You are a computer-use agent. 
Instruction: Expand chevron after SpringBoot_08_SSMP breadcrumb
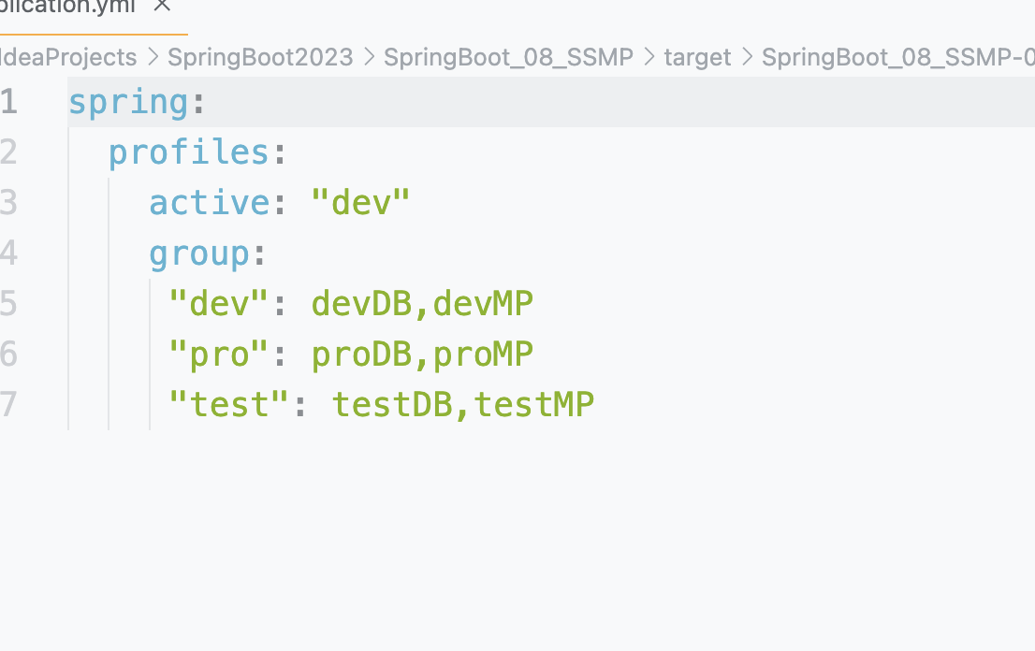[649, 57]
